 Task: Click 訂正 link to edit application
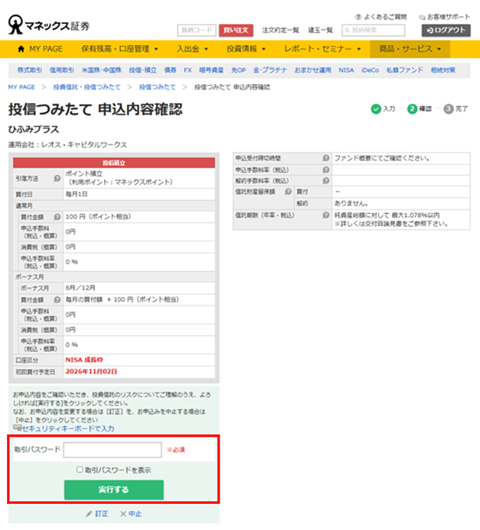[102, 514]
